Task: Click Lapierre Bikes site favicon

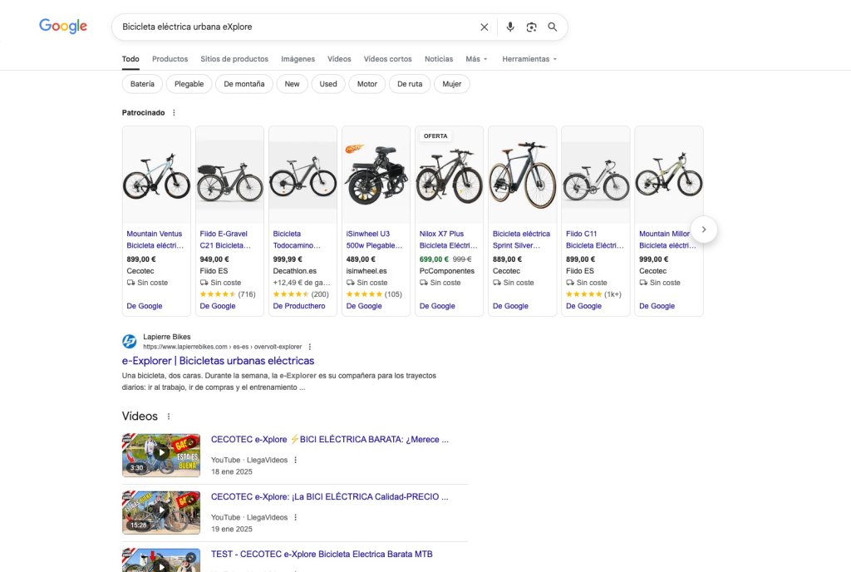Action: coord(130,341)
